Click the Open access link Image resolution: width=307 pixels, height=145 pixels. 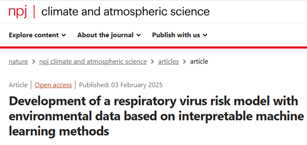(x=53, y=85)
